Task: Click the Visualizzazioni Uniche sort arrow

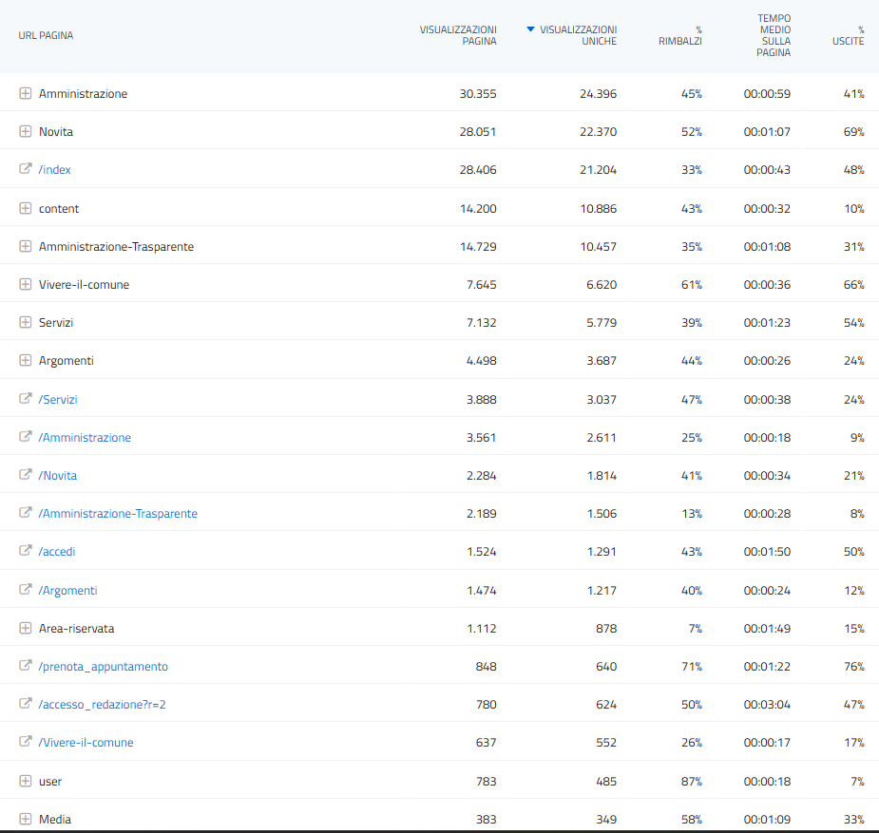Action: (x=530, y=29)
